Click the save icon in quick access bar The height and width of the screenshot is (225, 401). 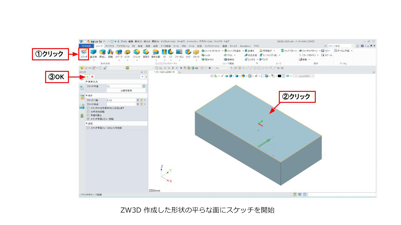point(93,42)
